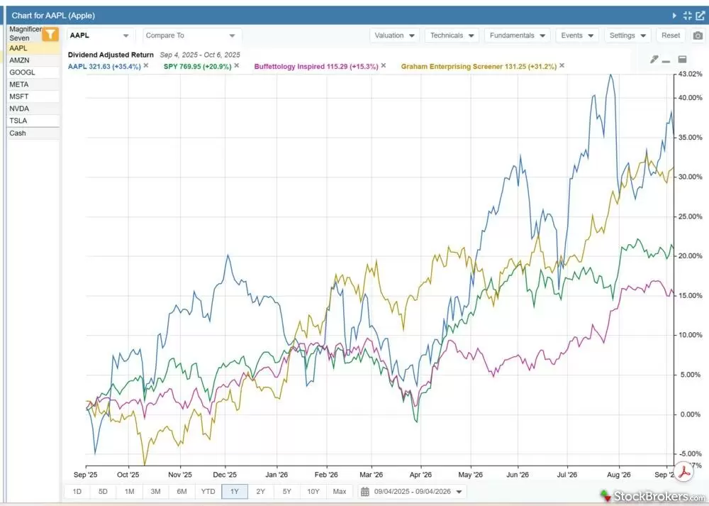Click the AAPL 321.63 (+35.4%) legend label

tap(104, 66)
